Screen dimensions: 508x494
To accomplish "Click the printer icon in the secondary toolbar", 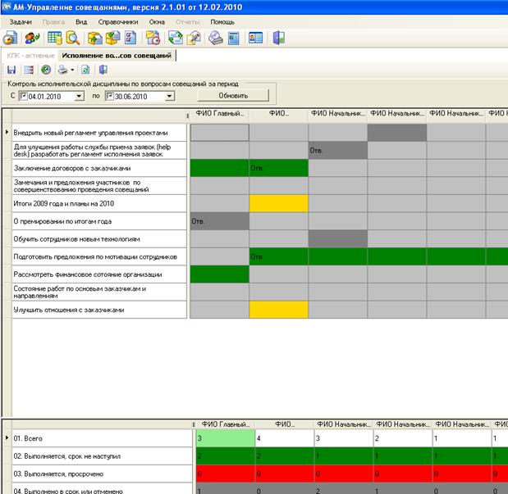I will tap(62, 70).
